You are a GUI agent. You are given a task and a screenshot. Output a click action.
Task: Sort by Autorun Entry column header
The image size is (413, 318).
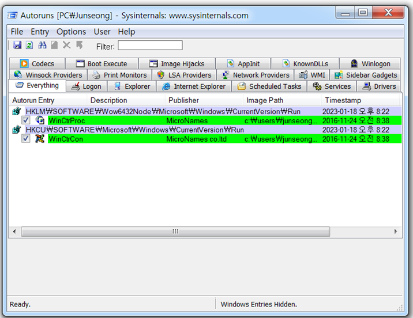(48, 100)
